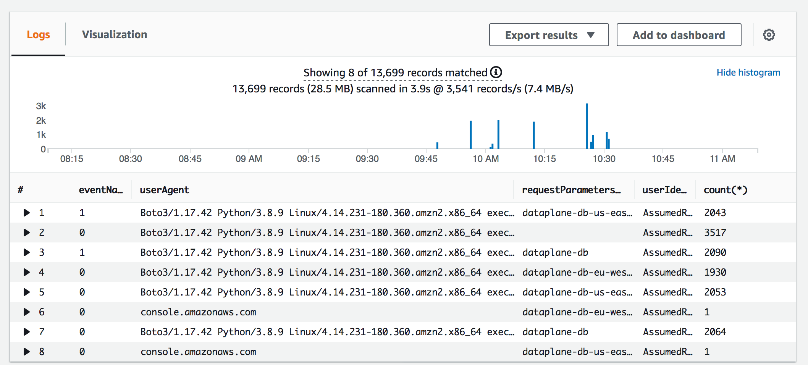
Task: Open the settings gear icon
Action: (x=769, y=34)
